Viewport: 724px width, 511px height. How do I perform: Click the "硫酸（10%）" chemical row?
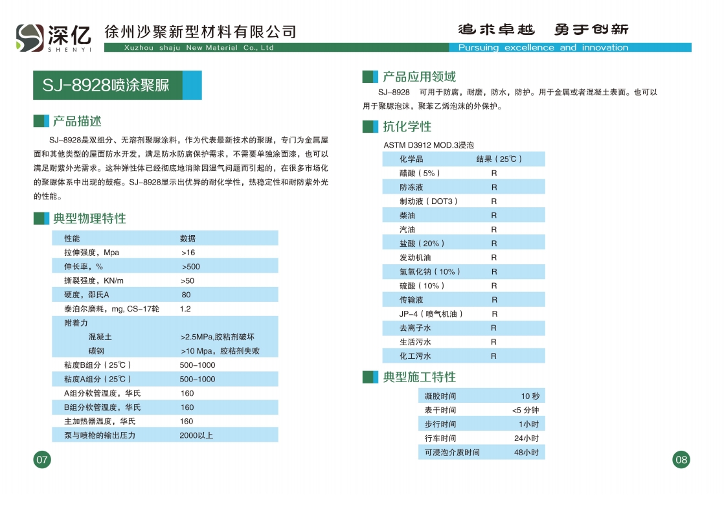464,286
